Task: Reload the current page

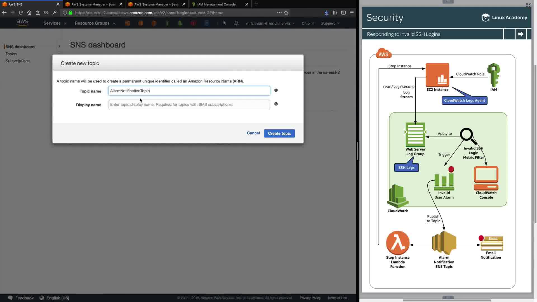Action: click(21, 13)
